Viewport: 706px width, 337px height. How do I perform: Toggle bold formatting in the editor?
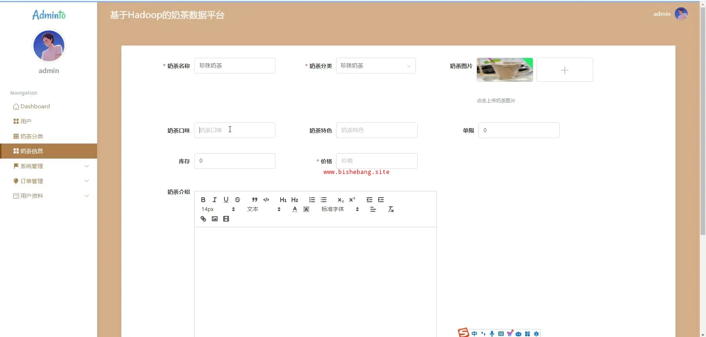(203, 200)
